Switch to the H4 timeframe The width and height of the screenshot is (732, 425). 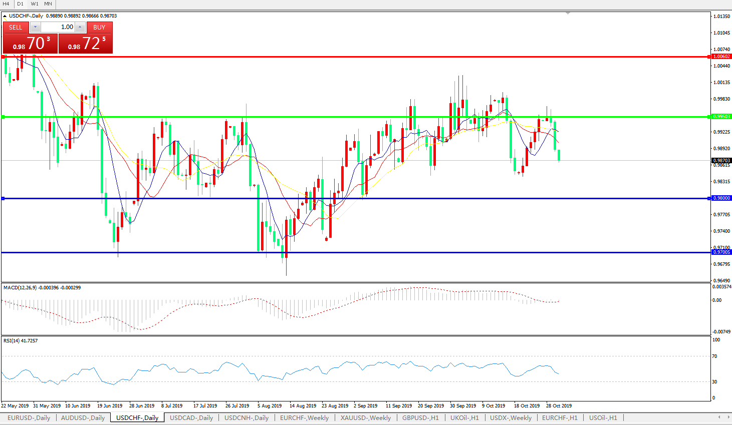click(x=7, y=4)
